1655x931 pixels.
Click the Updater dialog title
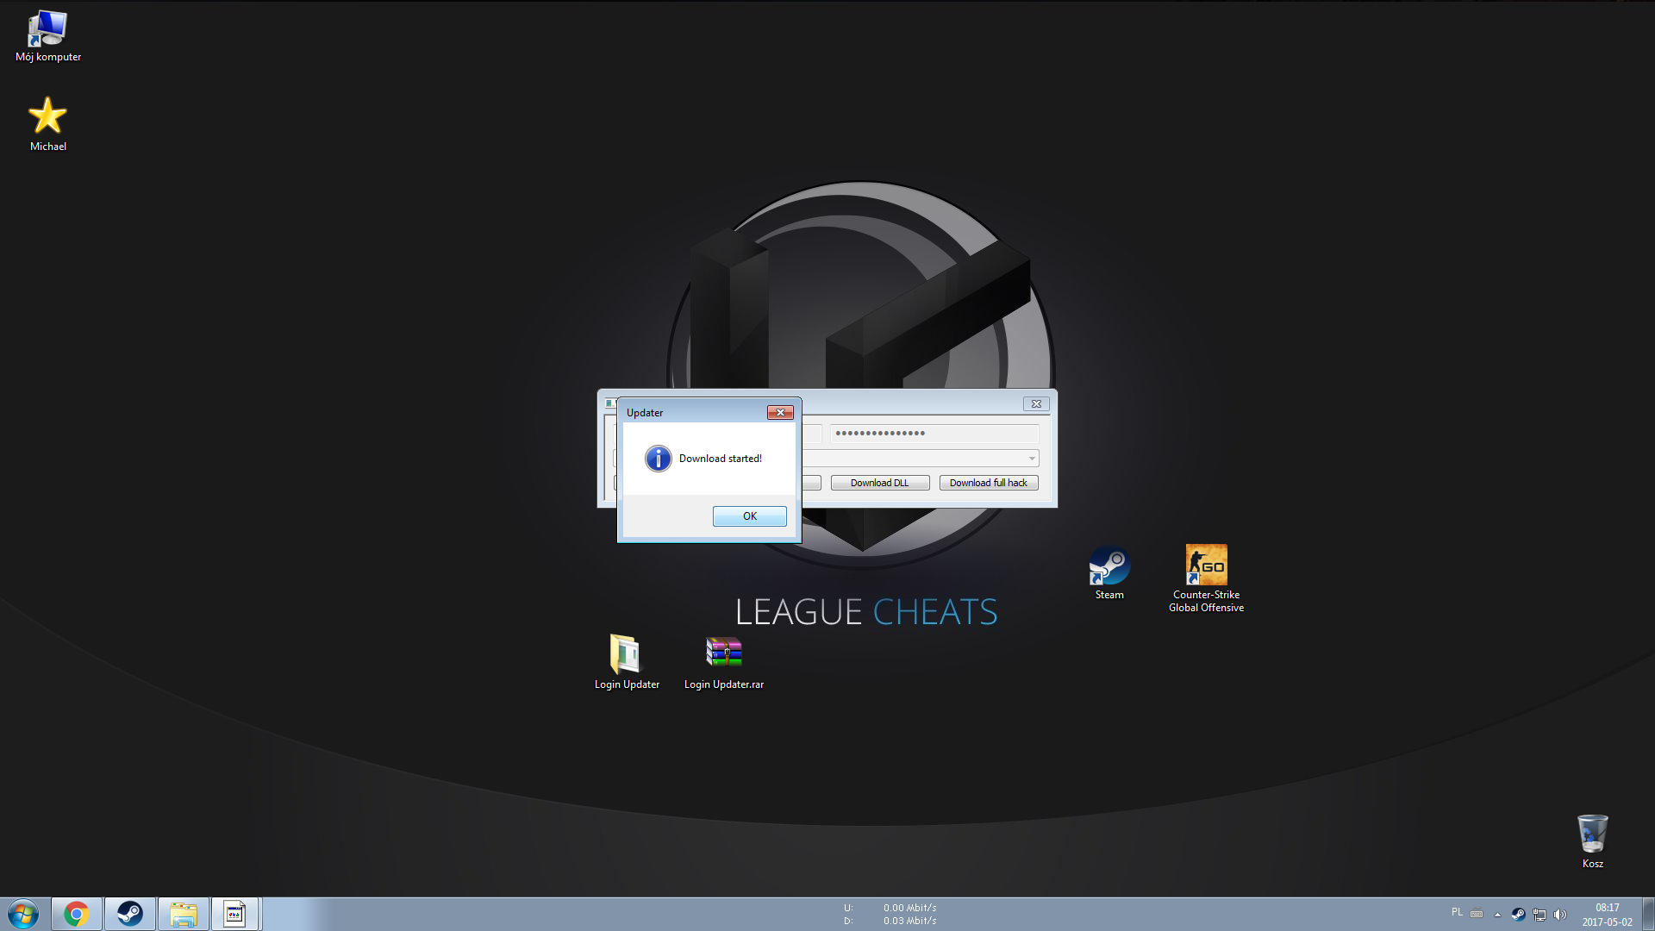click(645, 413)
